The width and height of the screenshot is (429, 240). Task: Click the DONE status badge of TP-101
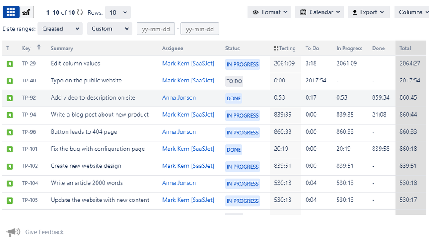point(234,150)
